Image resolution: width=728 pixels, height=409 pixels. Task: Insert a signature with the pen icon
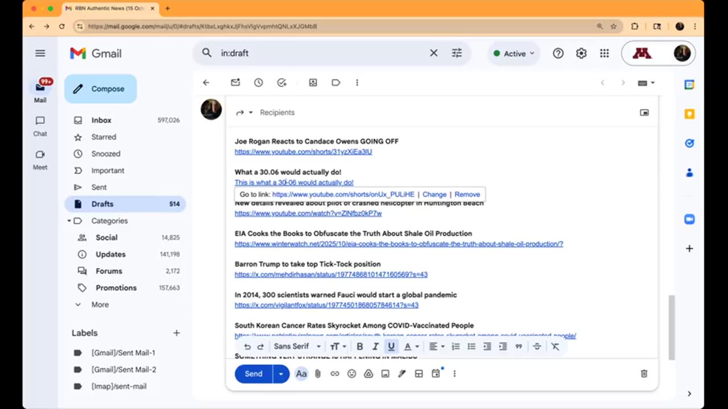(x=402, y=374)
